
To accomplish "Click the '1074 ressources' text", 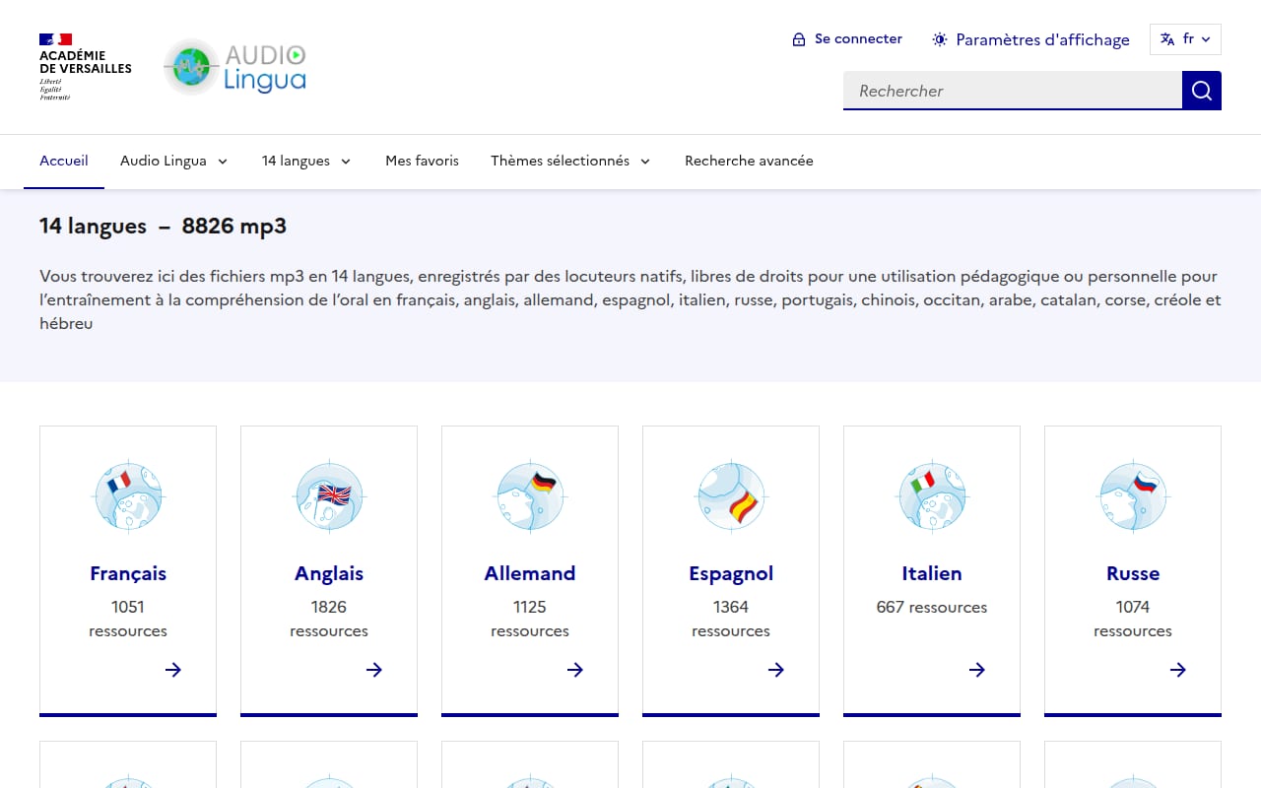I will (x=1133, y=619).
